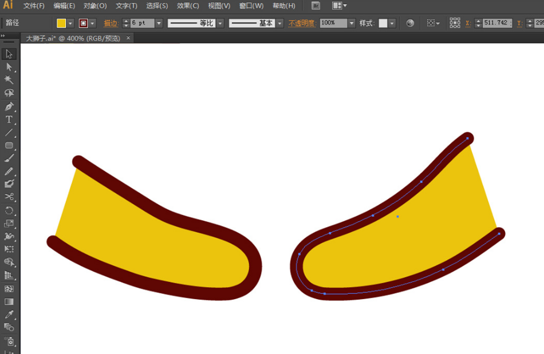
Task: Click the Lasso tool
Action: point(9,93)
